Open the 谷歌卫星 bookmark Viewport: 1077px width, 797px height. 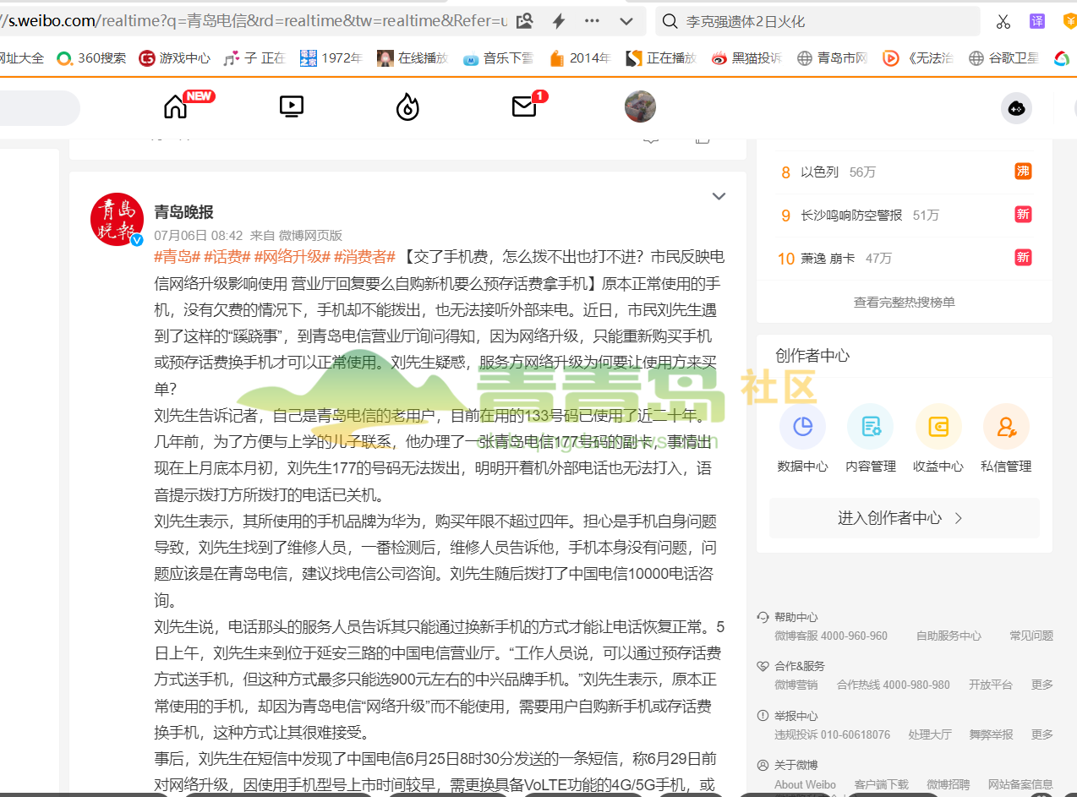point(1003,58)
